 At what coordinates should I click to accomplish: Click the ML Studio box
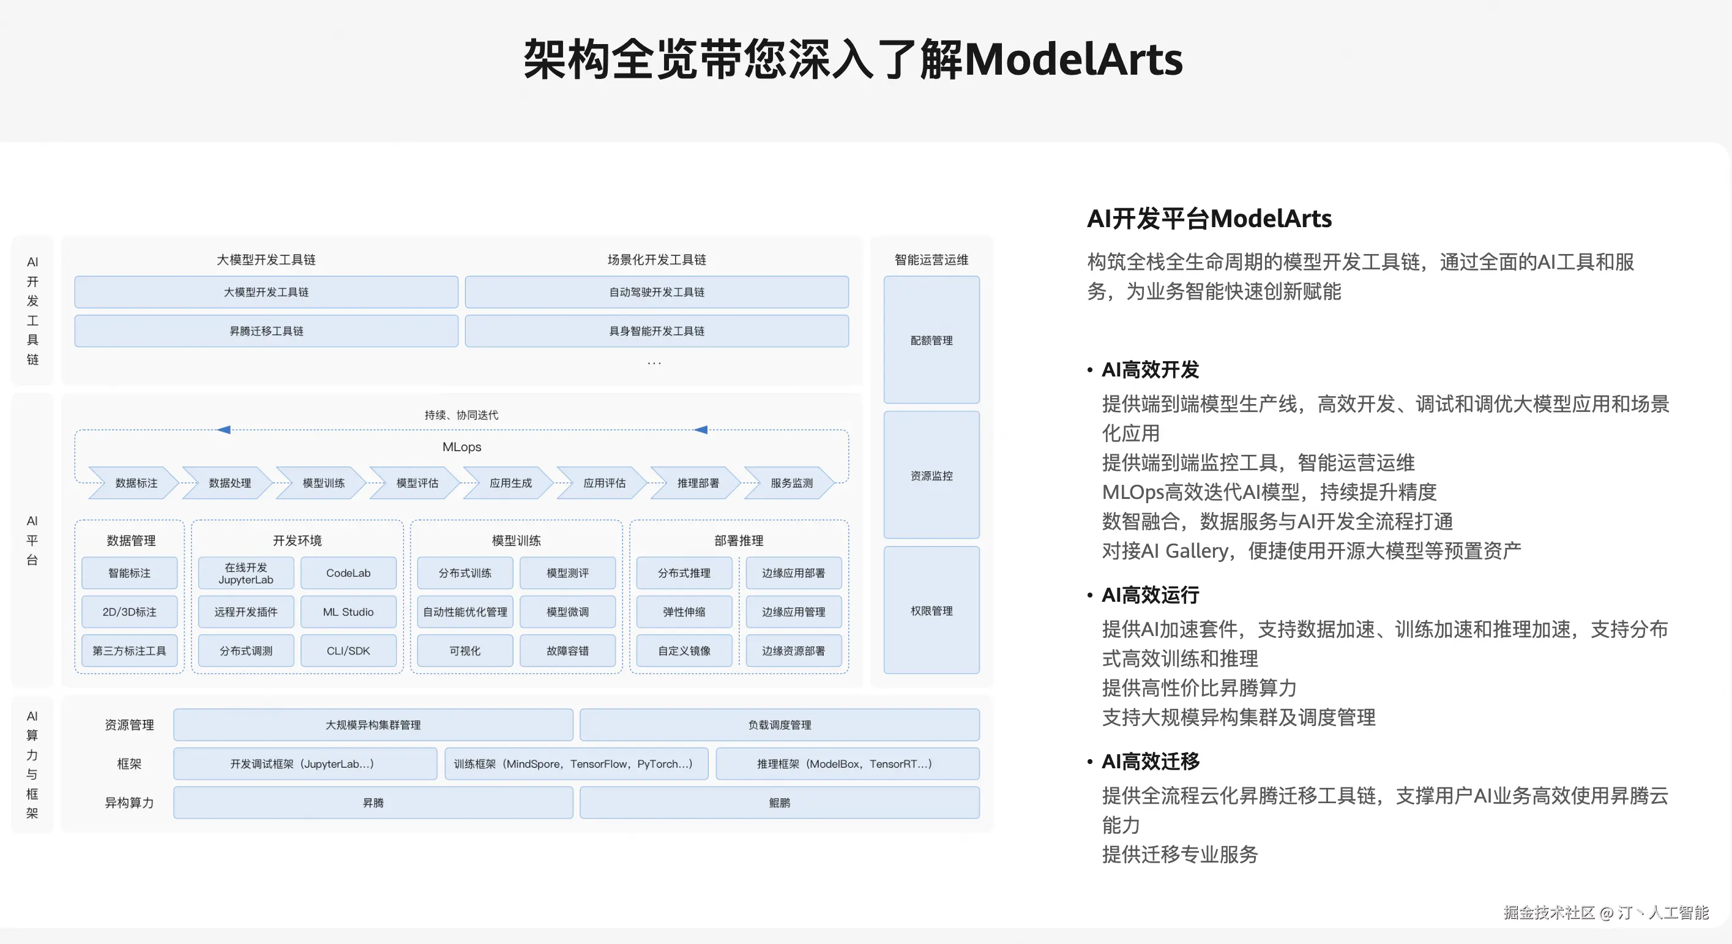pos(348,612)
